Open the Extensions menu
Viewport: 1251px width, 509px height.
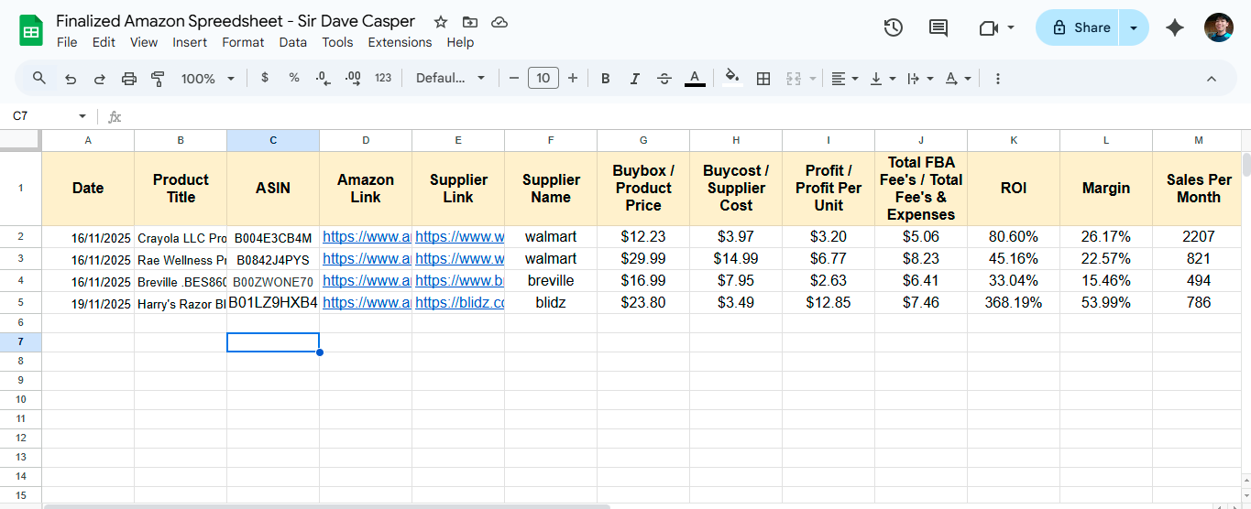coord(400,42)
